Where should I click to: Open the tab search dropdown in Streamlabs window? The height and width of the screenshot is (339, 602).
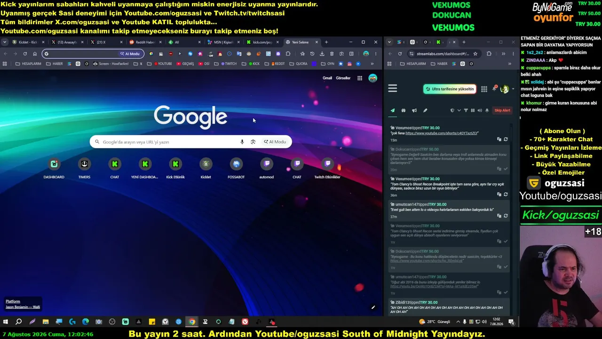pos(389,42)
